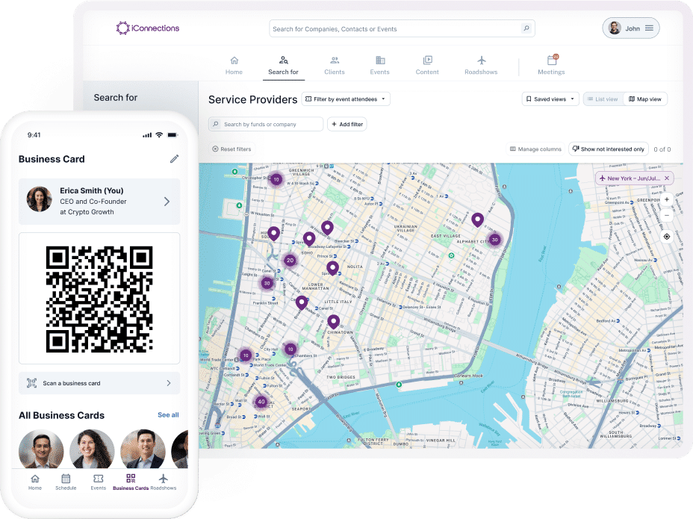The width and height of the screenshot is (693, 519).
Task: Click the map zoom out minus button
Action: [667, 215]
